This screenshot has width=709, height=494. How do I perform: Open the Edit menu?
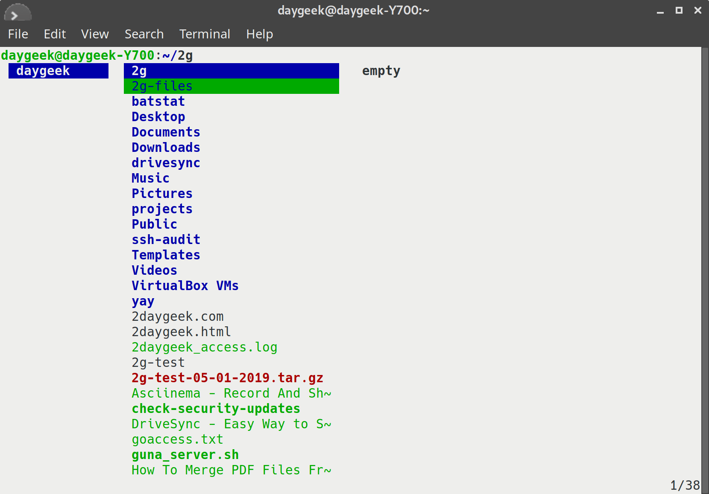coord(55,34)
